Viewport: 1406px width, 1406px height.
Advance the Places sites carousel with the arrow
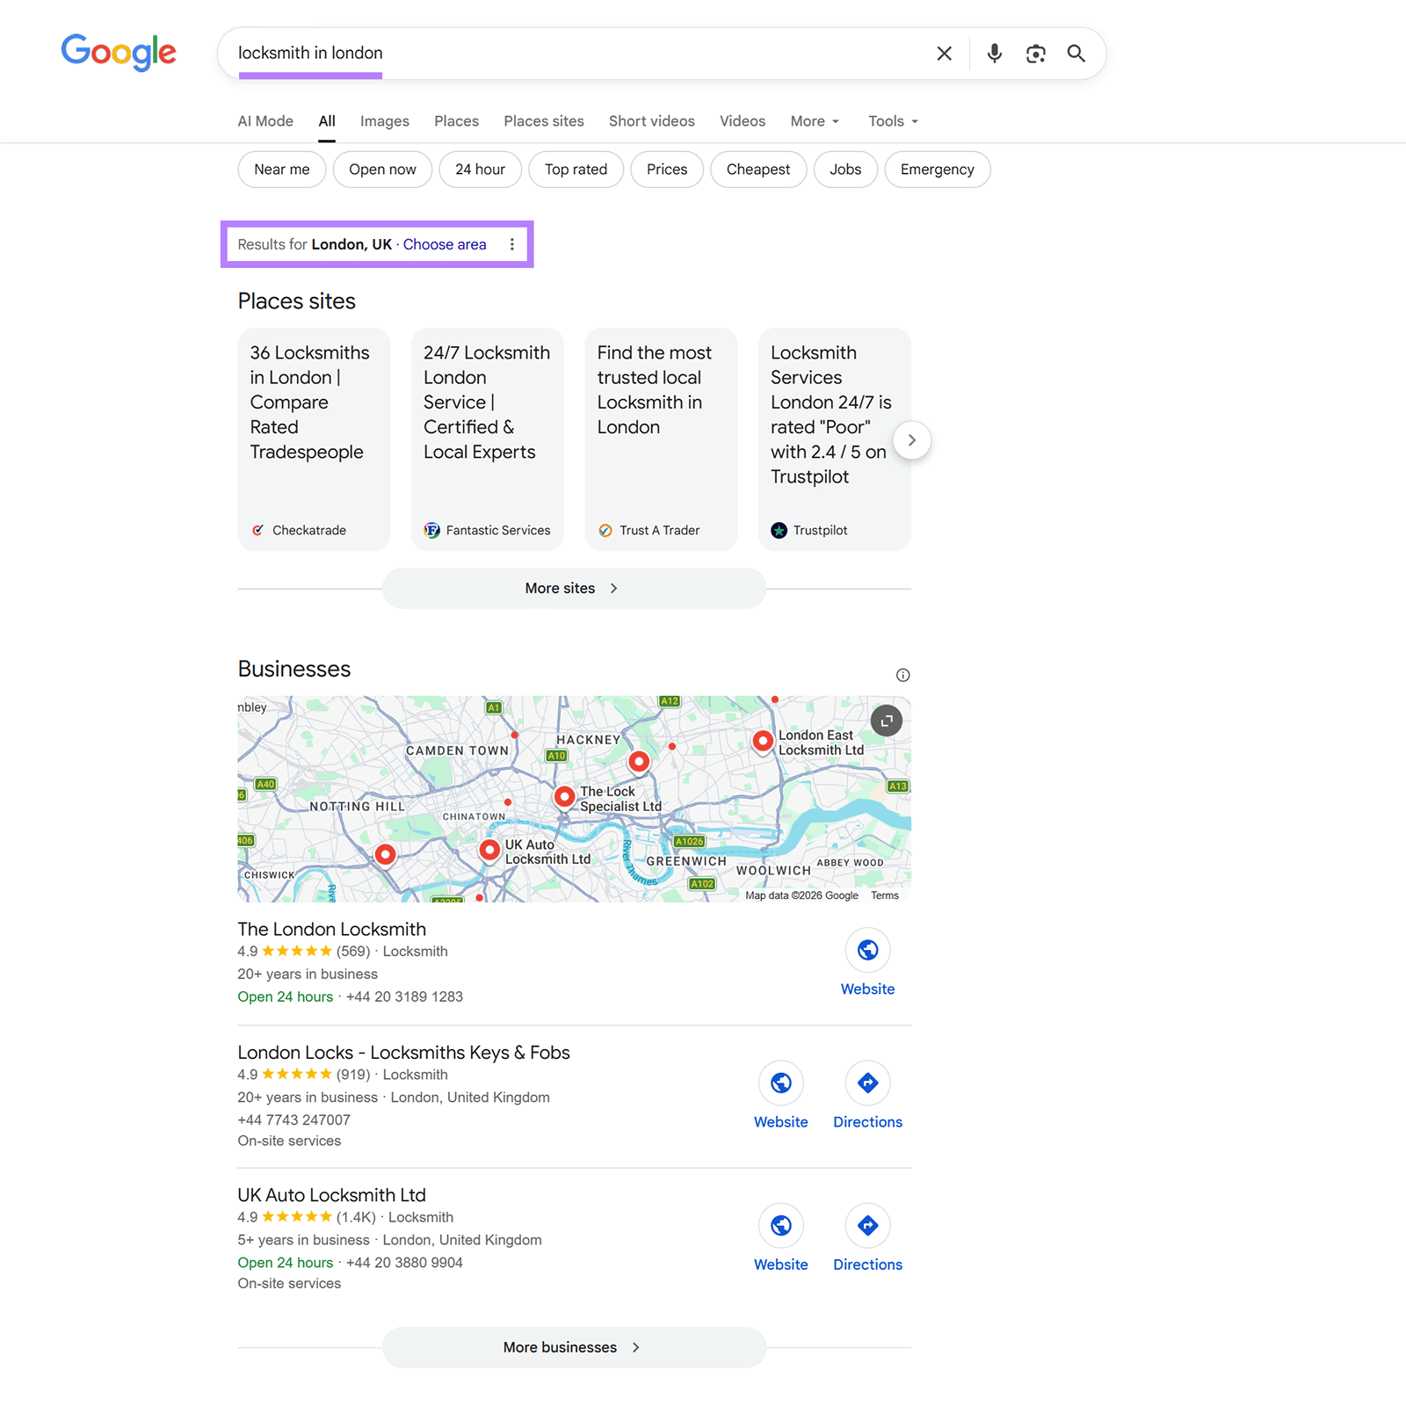point(912,440)
